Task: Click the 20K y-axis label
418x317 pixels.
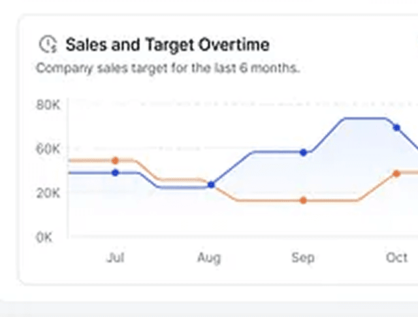Action: (48, 193)
